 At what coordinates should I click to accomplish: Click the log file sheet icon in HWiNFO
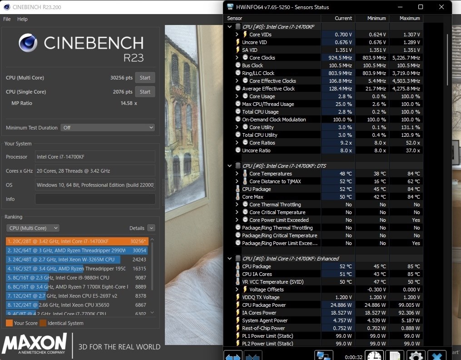pos(395,355)
